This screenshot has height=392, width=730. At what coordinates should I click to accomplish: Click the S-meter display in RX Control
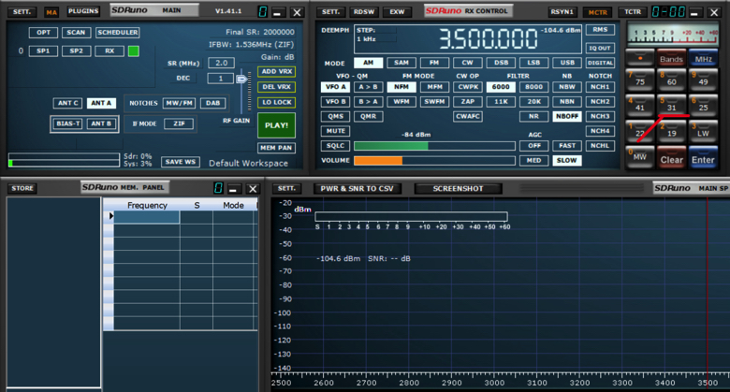pos(672,35)
